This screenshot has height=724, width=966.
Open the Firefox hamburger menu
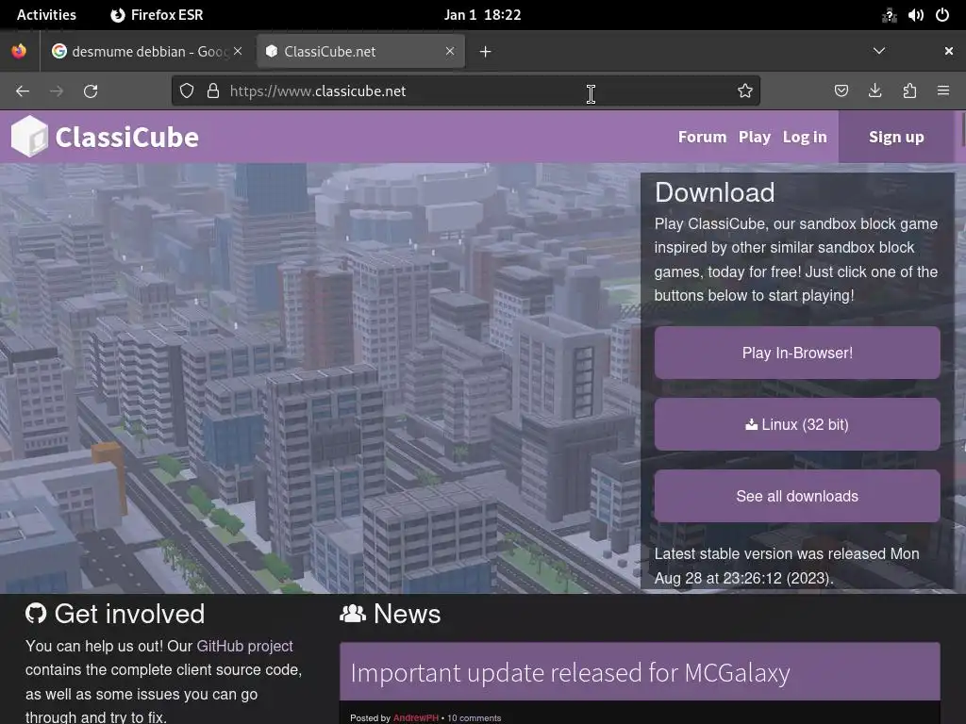point(943,91)
